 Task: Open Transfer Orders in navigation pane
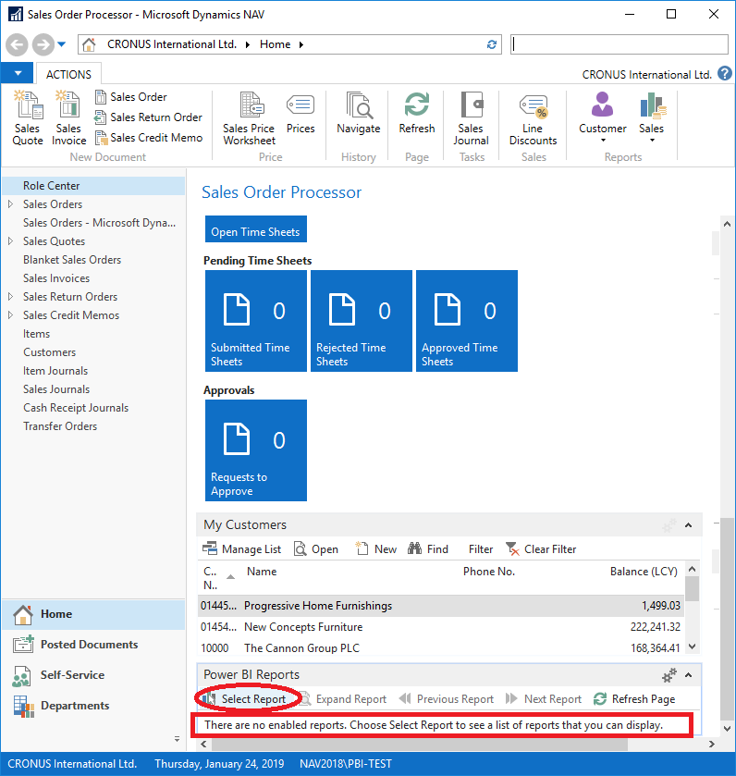[60, 426]
